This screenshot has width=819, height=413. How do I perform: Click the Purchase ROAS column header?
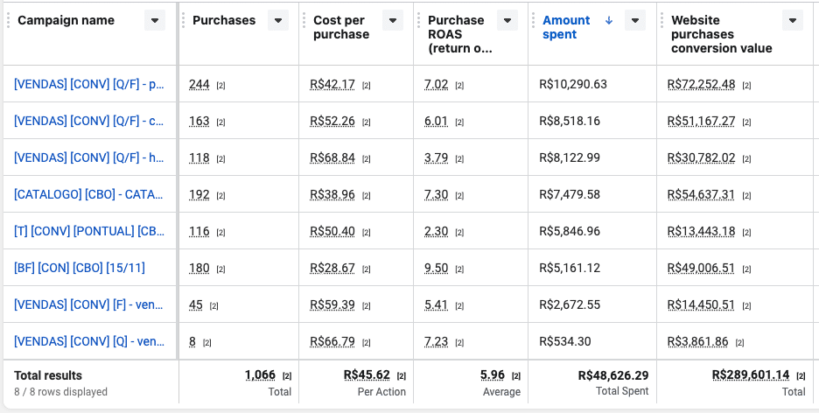coord(459,34)
